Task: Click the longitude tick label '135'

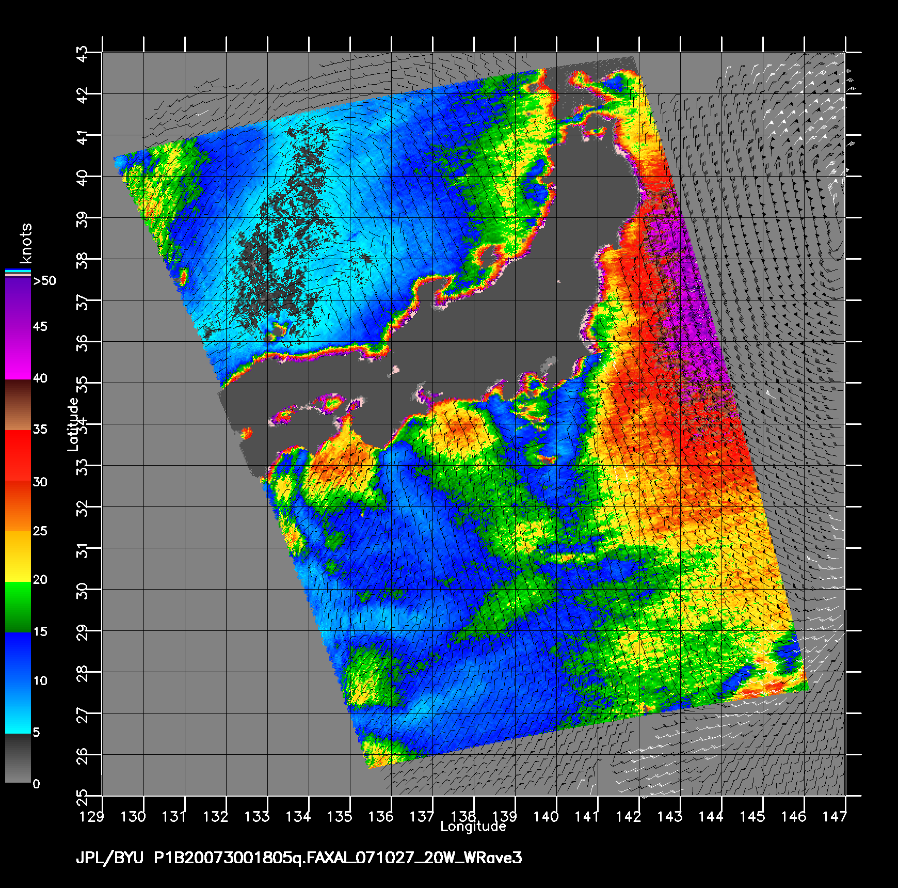Action: click(340, 816)
